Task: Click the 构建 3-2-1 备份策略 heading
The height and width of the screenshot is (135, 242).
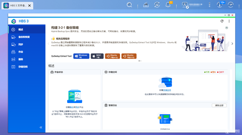Action: tap(65, 27)
